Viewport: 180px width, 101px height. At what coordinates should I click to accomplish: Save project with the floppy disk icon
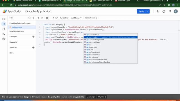click(x=47, y=18)
